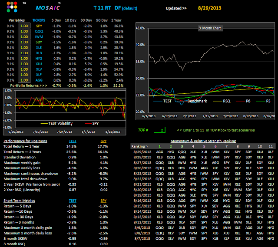This screenshot has width=278, height=247.
Task: Click the SPY 2 Year return 36.1% in tickers table
Action: [x=119, y=26]
